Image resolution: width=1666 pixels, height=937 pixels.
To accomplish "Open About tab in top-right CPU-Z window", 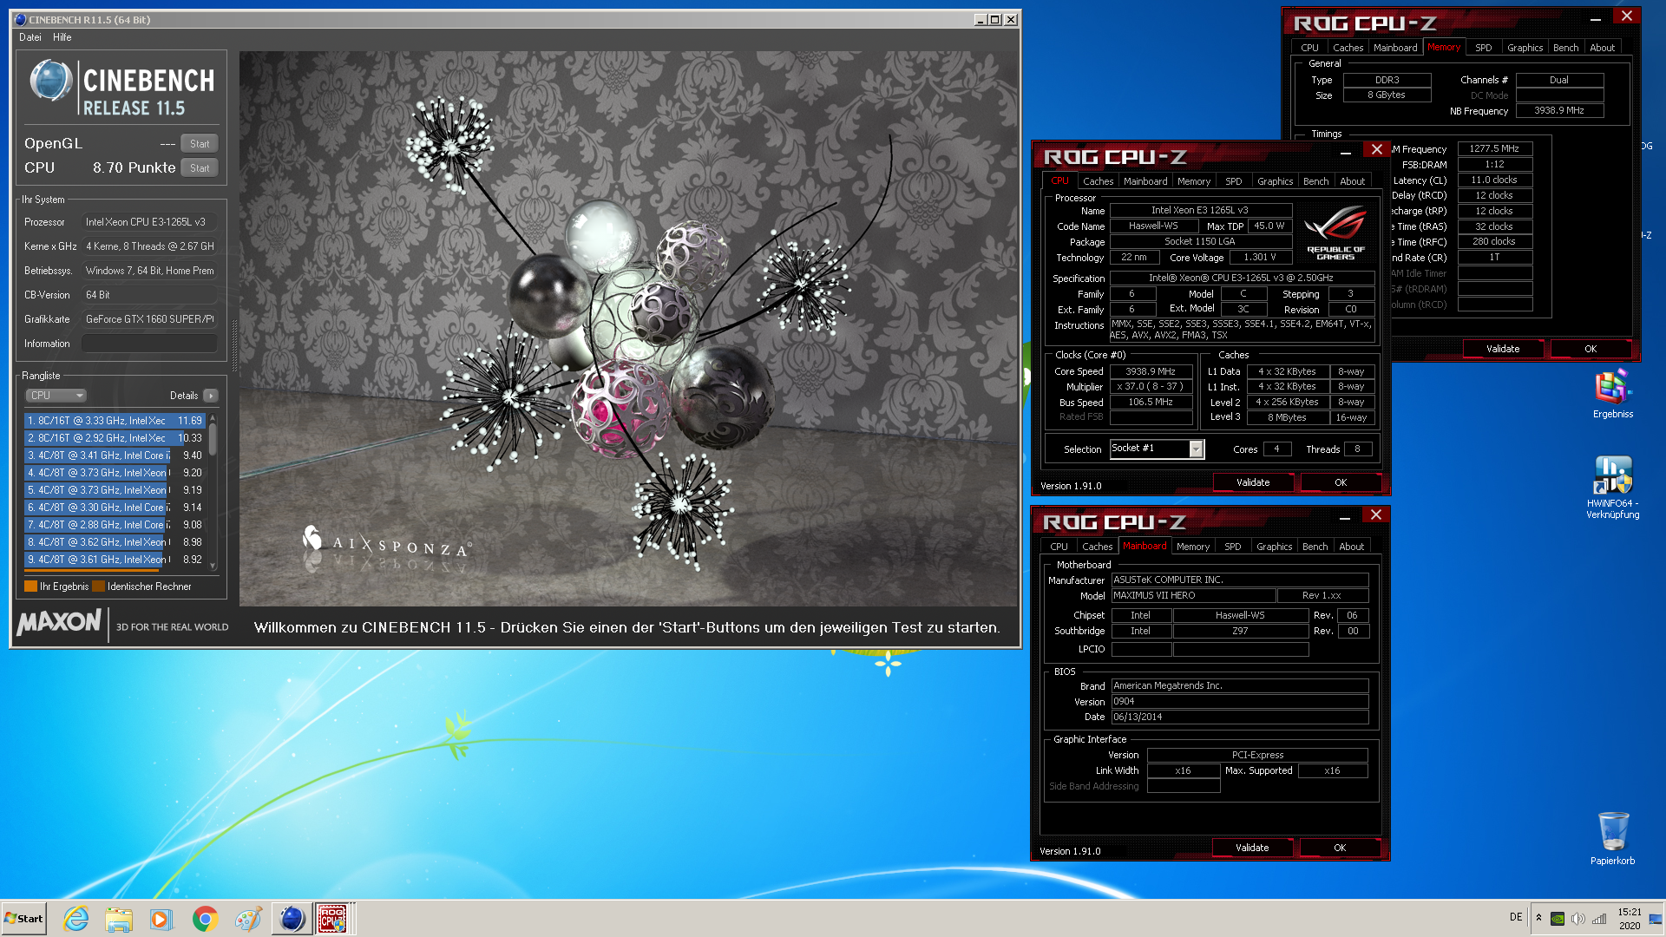I will 1602,48.
